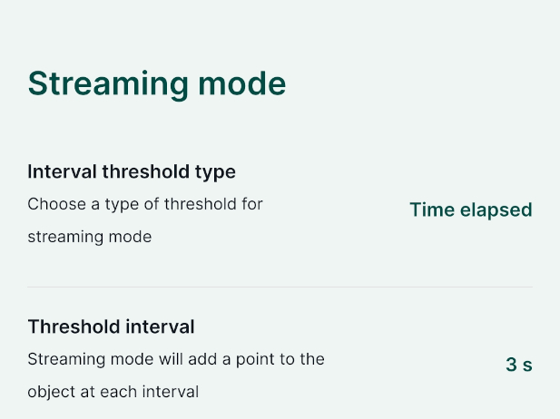Click the 'object at each interval' text line
The width and height of the screenshot is (560, 419).
[x=113, y=393]
